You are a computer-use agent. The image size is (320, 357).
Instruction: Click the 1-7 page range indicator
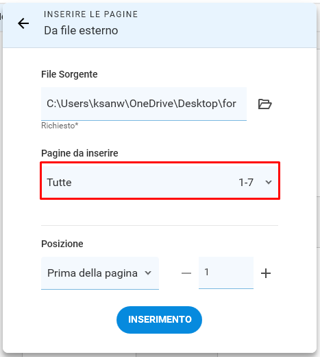pos(246,183)
